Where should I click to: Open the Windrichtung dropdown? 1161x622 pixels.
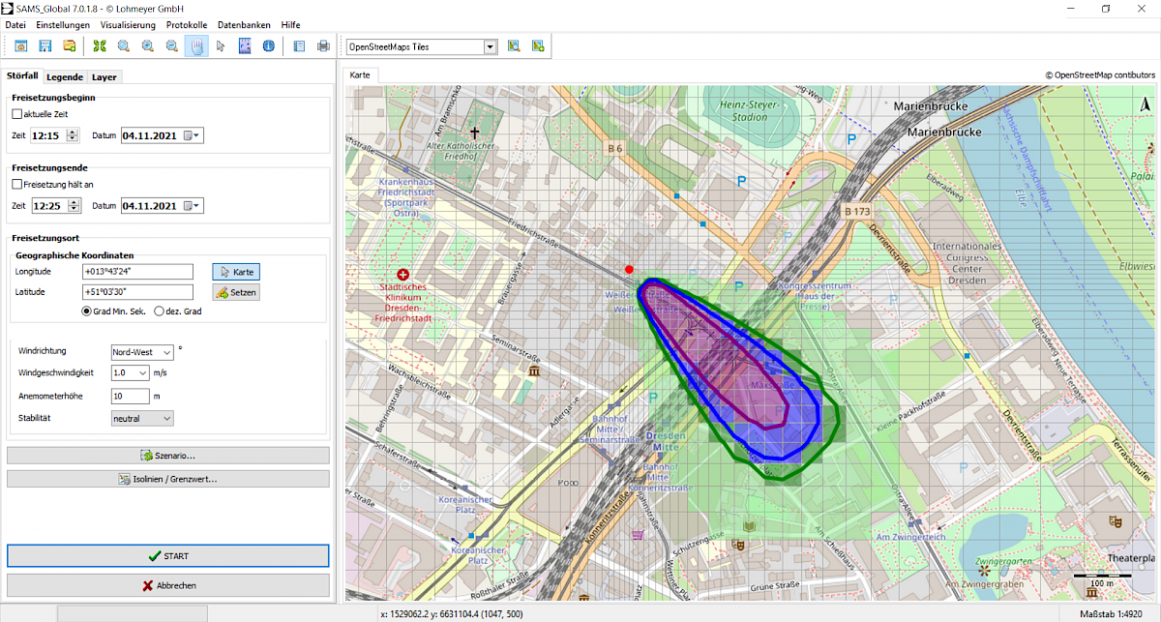pos(141,352)
